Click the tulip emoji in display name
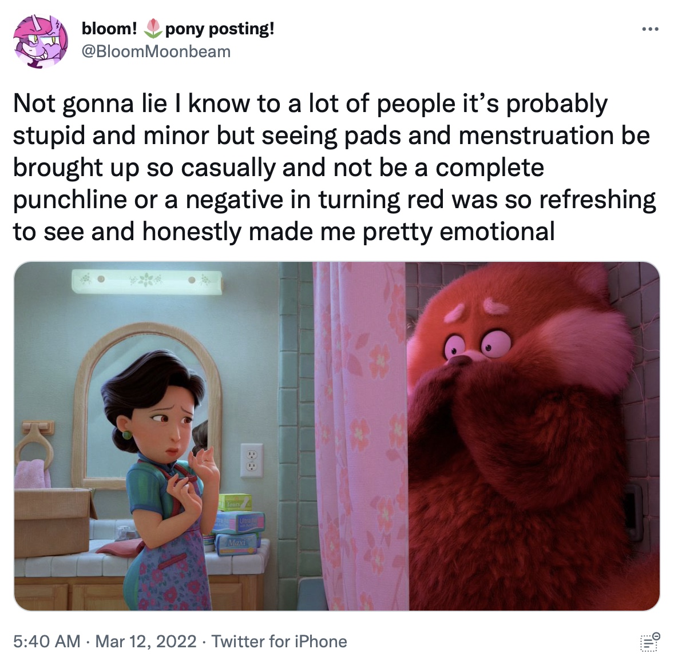The image size is (674, 669). [x=151, y=29]
